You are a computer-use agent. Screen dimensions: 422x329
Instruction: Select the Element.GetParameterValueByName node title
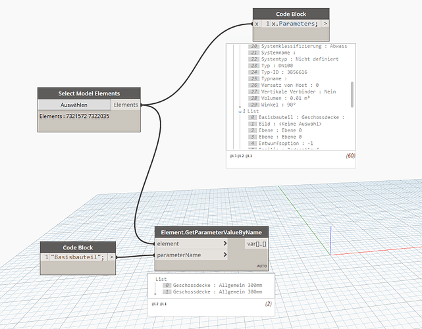pyautogui.click(x=211, y=231)
